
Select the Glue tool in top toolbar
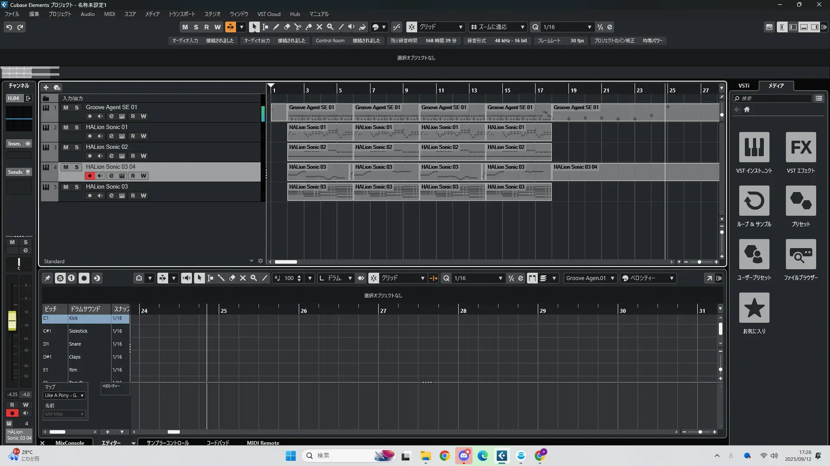coord(309,27)
